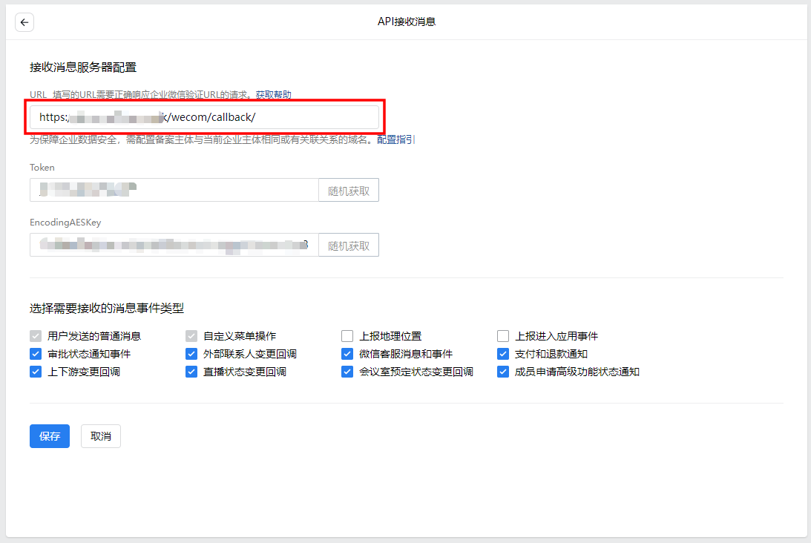The image size is (811, 543).
Task: Click the URL callback input field
Action: point(204,117)
